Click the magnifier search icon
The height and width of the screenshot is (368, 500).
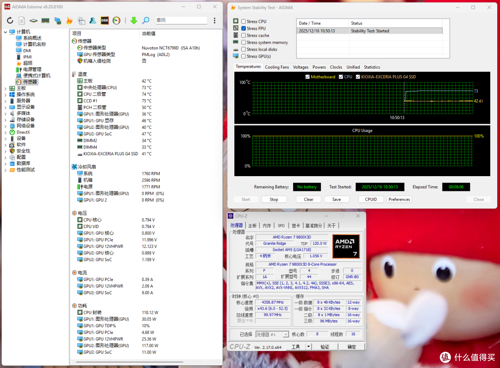point(146,20)
